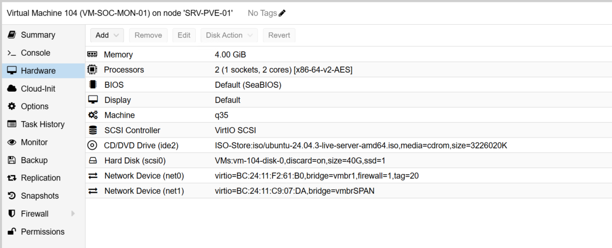
Task: Open the Add hardware dropdown
Action: pyautogui.click(x=107, y=35)
